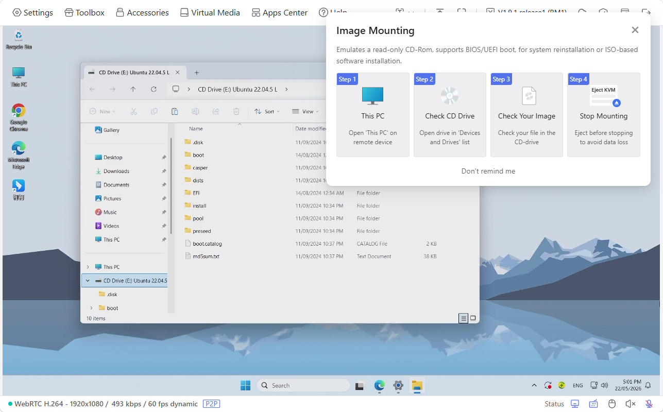Click the Delete trash icon
The image size is (663, 412).
[x=236, y=111]
